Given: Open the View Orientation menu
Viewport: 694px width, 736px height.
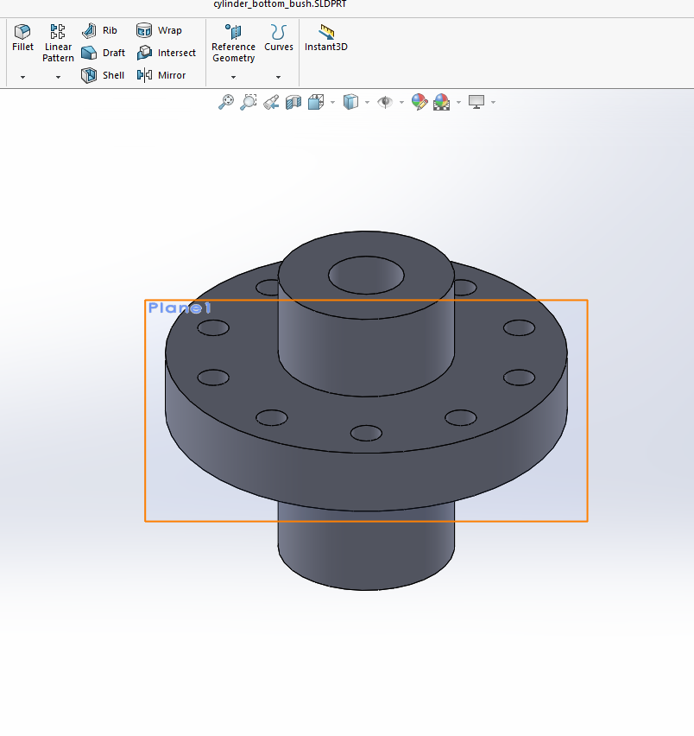Looking at the screenshot, I should point(316,102).
